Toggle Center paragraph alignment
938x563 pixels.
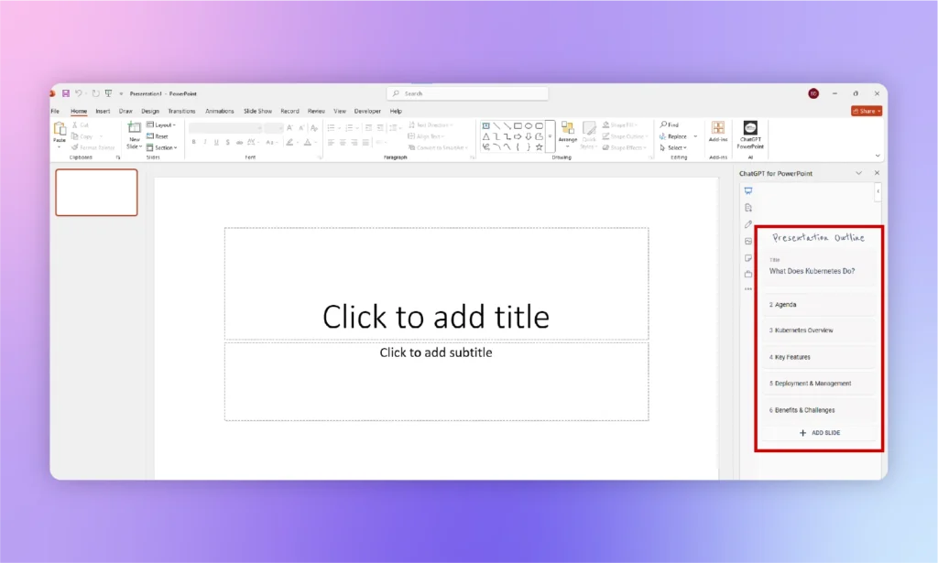click(x=343, y=142)
